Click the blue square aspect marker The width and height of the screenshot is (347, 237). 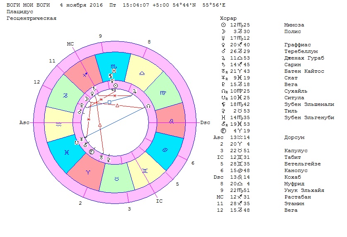[109, 101]
